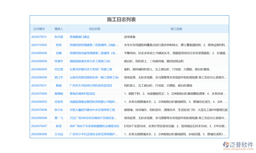Open log number 2024060006
Image resolution: width=256 pixels, height=153 pixels.
point(39,53)
